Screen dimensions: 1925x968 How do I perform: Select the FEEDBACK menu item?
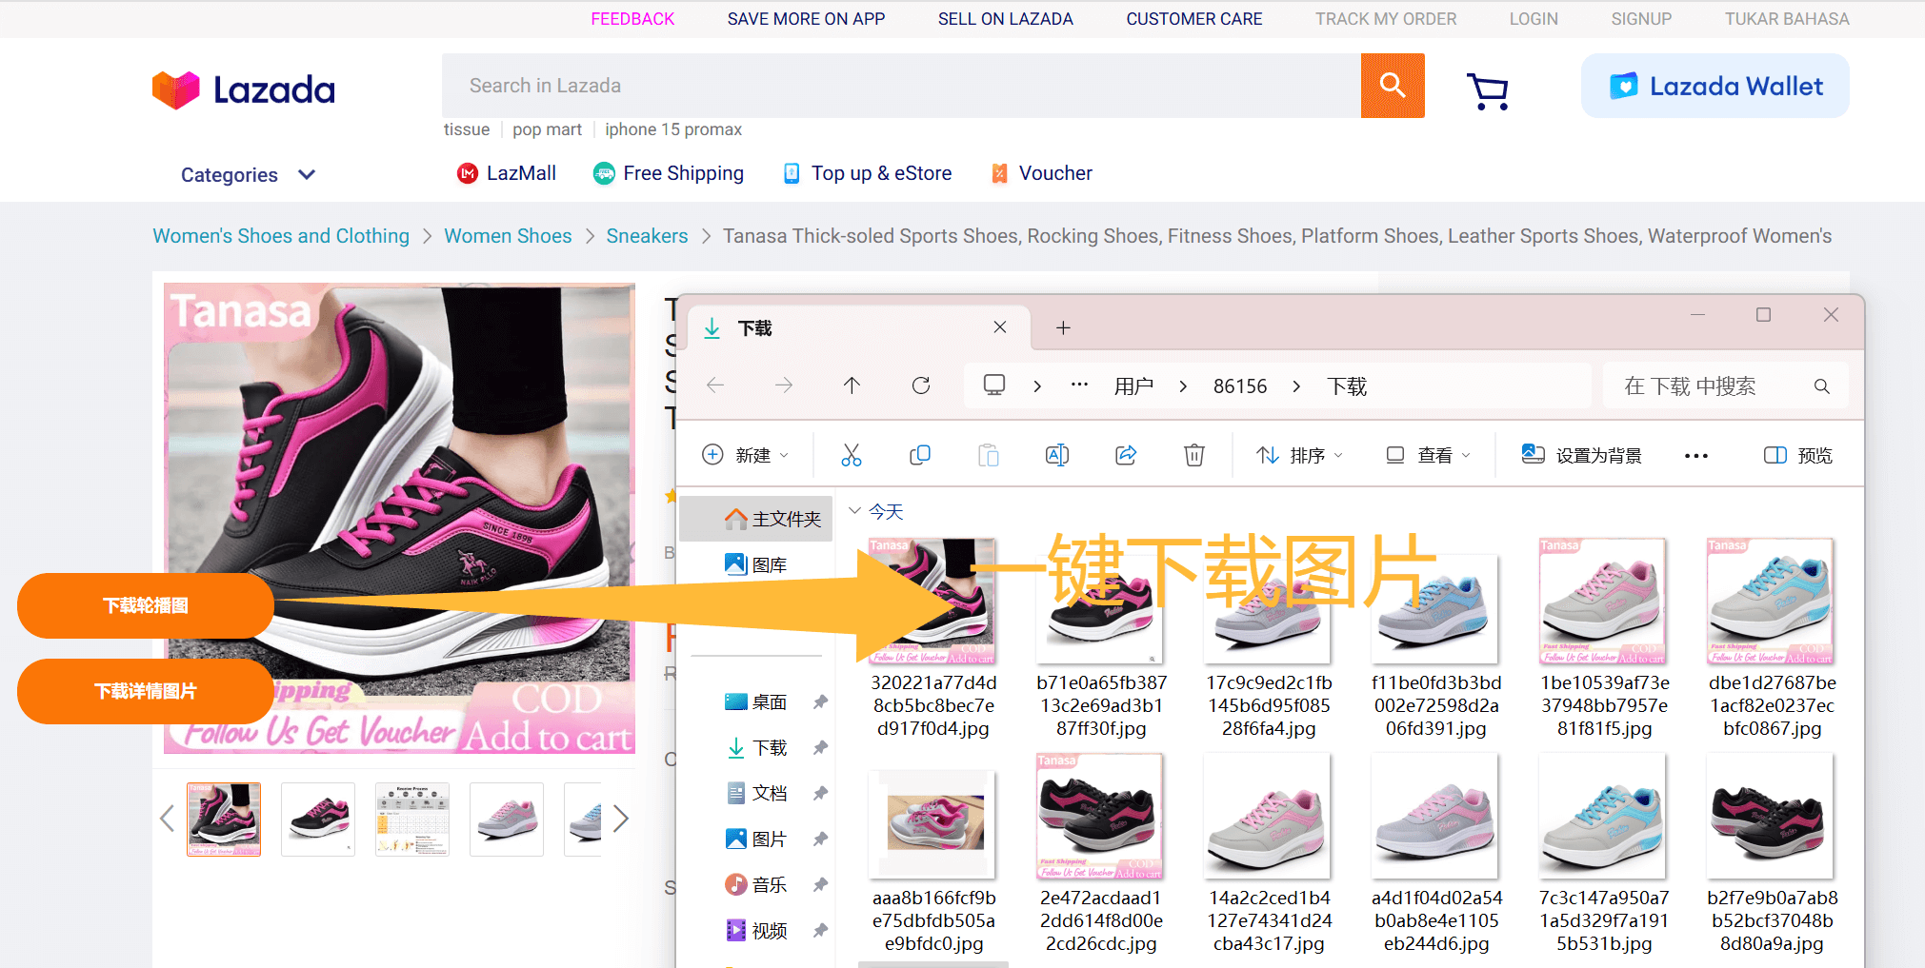(632, 19)
